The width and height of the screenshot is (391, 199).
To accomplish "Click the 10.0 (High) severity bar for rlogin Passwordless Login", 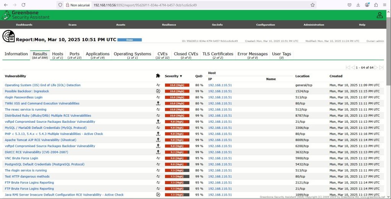I will [x=177, y=97].
